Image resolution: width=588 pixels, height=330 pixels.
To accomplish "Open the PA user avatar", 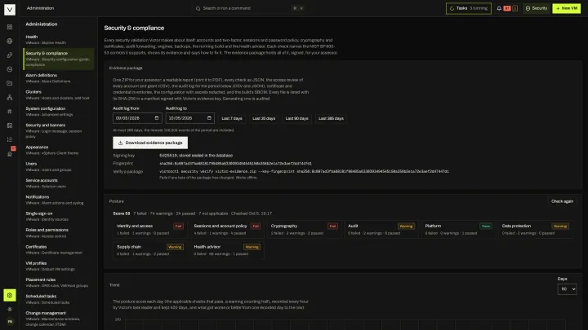I will 10,321.
